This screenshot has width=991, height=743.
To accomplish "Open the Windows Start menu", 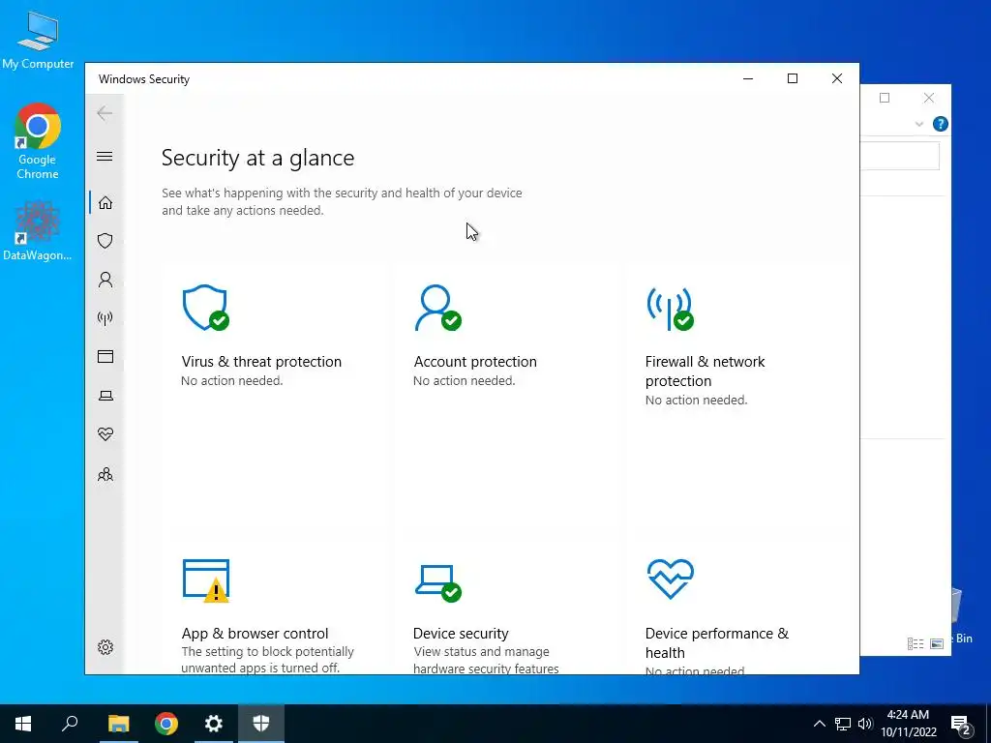I will 23,724.
